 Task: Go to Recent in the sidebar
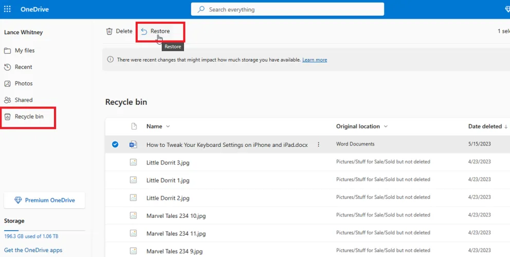(23, 67)
